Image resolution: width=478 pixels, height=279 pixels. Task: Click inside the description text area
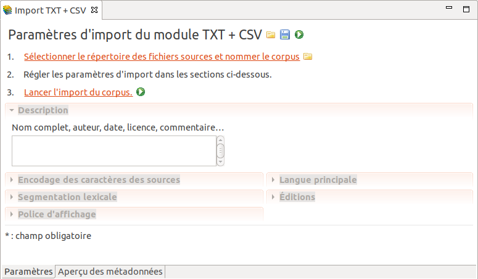pyautogui.click(x=114, y=151)
